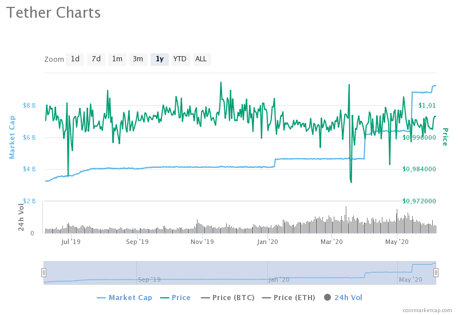Click the blue Market Cap line icon
Viewport: 458px width, 315px height.
(x=102, y=298)
